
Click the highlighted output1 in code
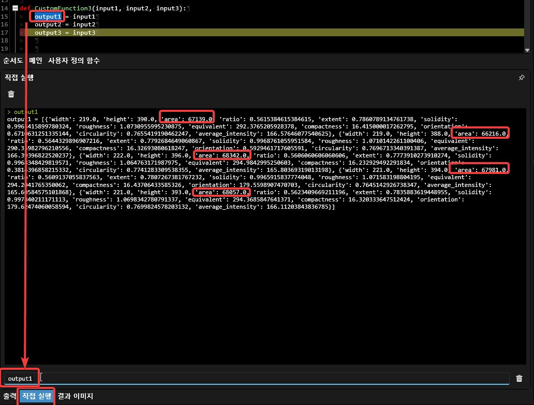[48, 17]
